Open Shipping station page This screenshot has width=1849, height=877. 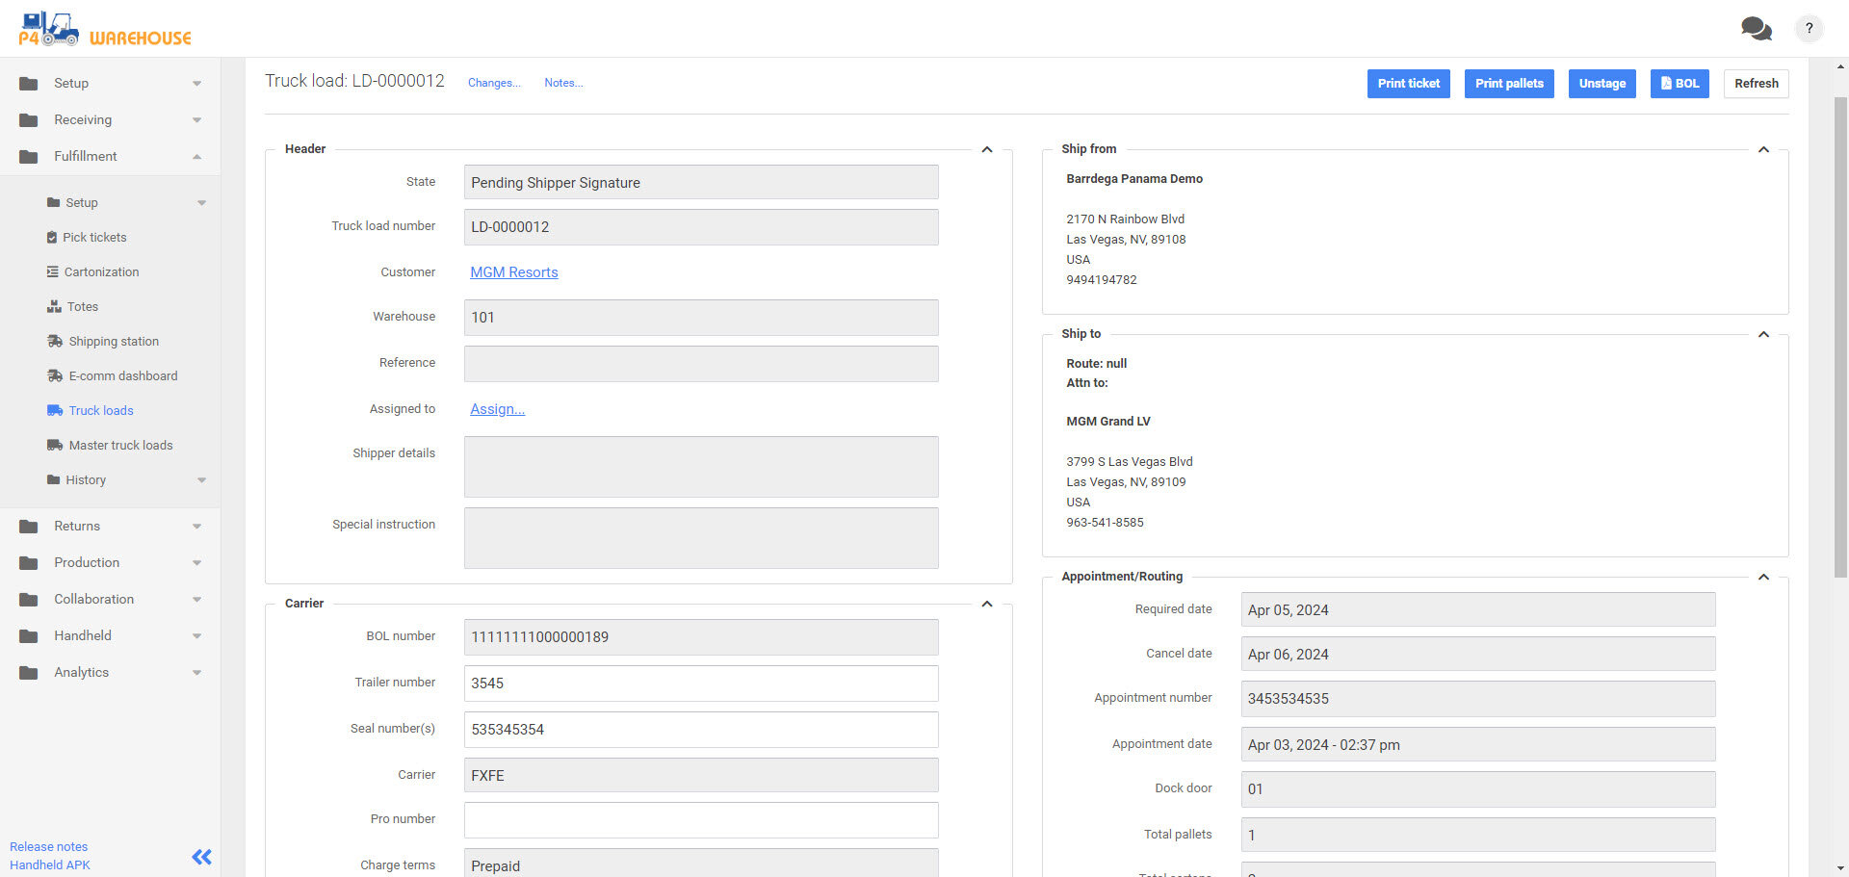click(113, 342)
